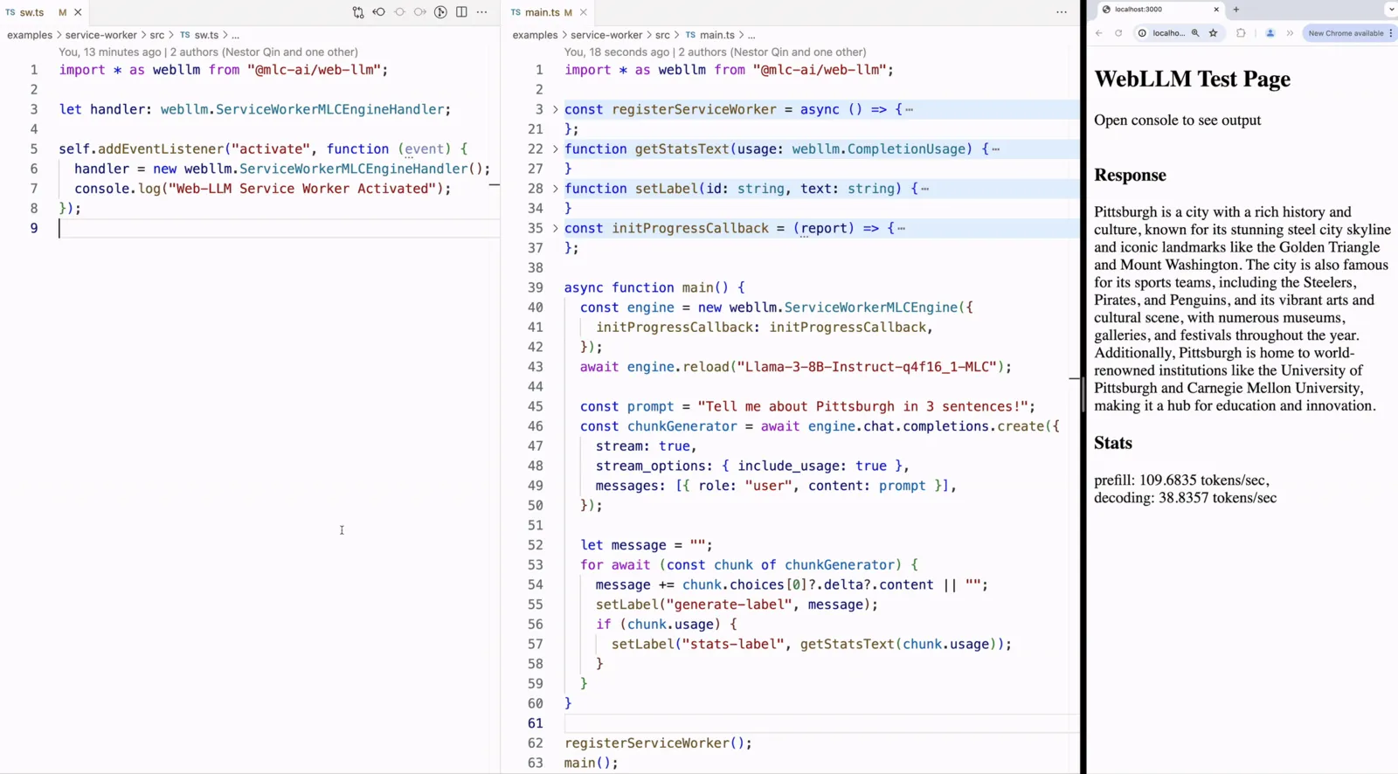This screenshot has width=1398, height=774.
Task: Click the zoom magnifier in address bar
Action: click(1195, 33)
